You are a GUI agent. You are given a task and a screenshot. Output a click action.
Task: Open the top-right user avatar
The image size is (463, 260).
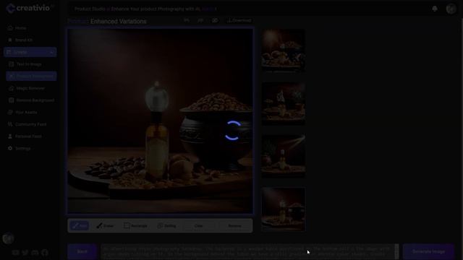[x=451, y=9]
